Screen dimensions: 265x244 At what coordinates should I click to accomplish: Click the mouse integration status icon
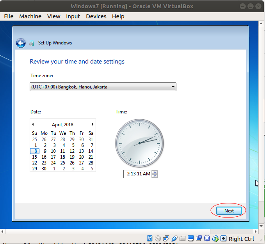[x=215, y=239]
